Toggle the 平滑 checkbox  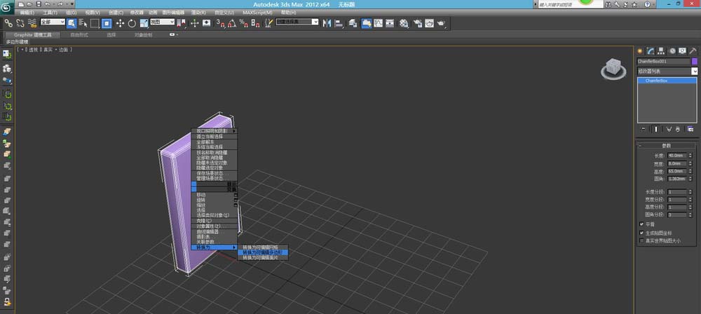click(x=641, y=224)
